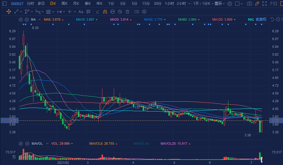
Task: Switch to 分时 intraday tab
Action: (30, 4)
